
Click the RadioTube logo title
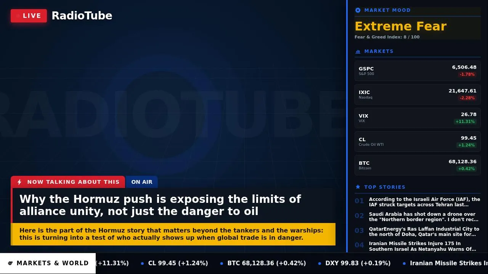[82, 16]
